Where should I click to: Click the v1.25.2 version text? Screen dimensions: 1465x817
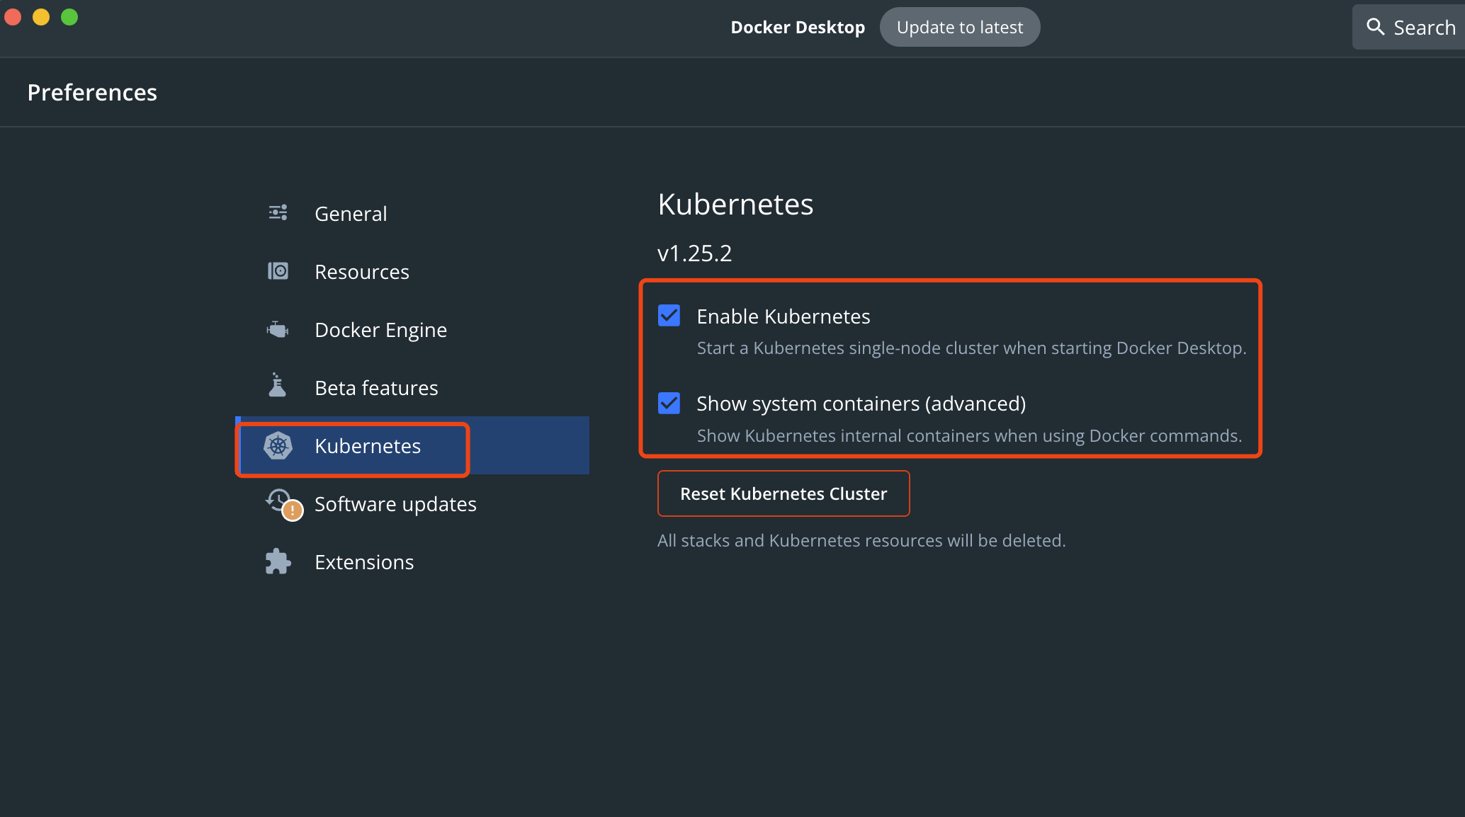point(695,253)
